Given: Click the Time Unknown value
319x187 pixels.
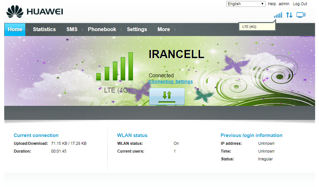Looking at the screenshot, I should (x=266, y=151).
